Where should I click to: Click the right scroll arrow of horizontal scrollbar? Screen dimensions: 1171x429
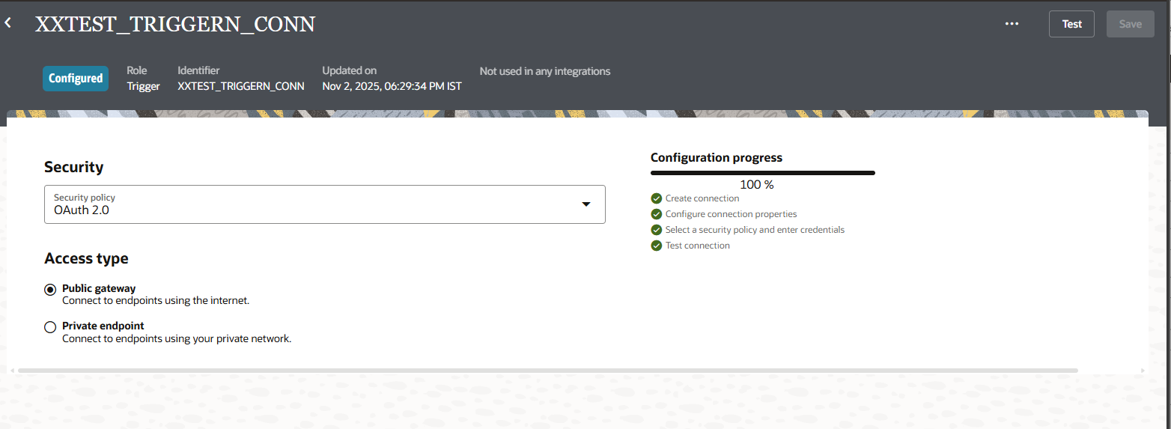1142,371
